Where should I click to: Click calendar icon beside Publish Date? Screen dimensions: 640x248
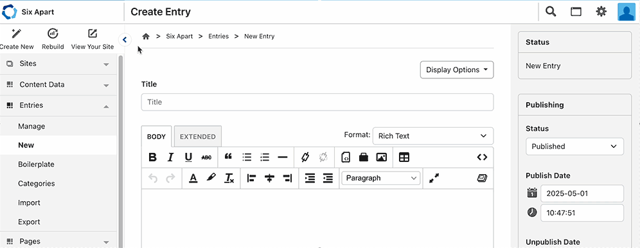[532, 193]
